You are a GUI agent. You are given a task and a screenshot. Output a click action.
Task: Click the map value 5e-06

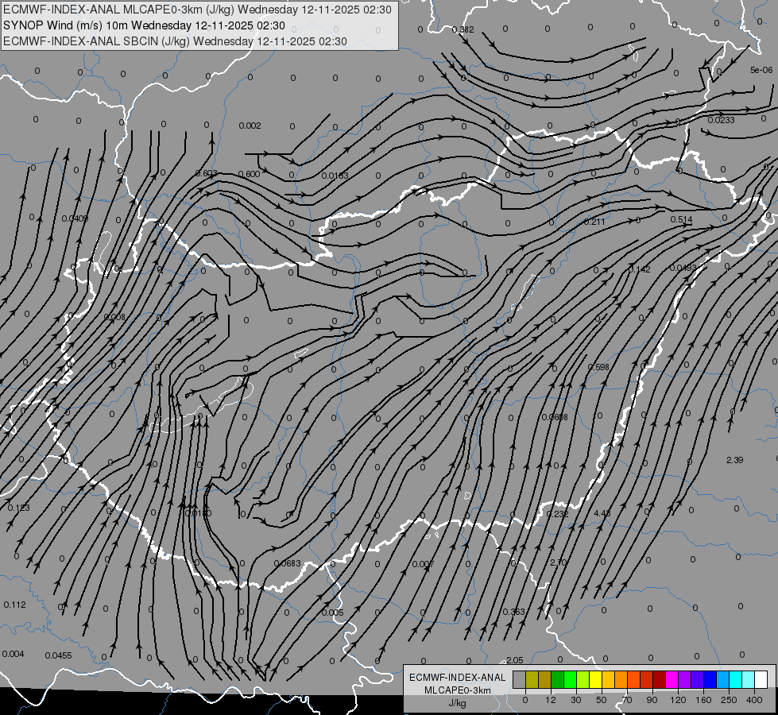[x=761, y=70]
